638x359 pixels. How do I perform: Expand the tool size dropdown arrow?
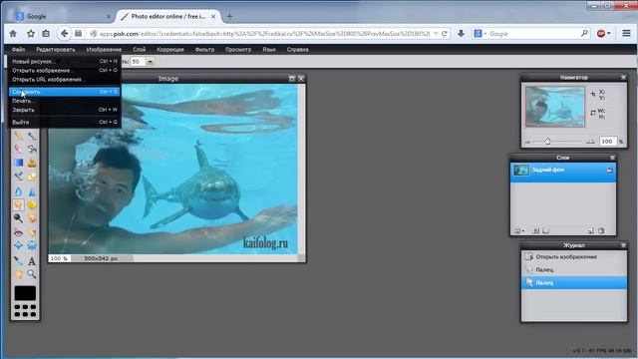click(x=150, y=62)
